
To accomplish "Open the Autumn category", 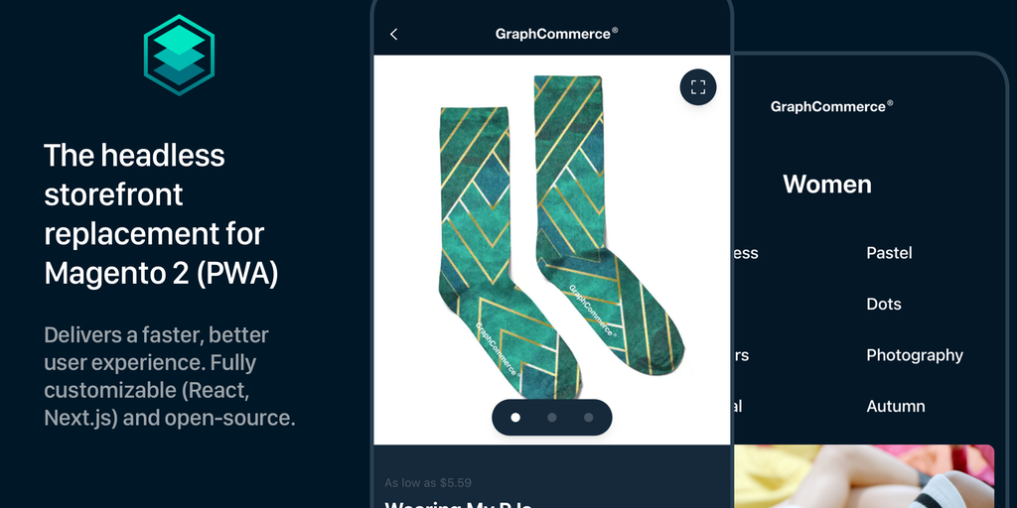I will tap(896, 406).
